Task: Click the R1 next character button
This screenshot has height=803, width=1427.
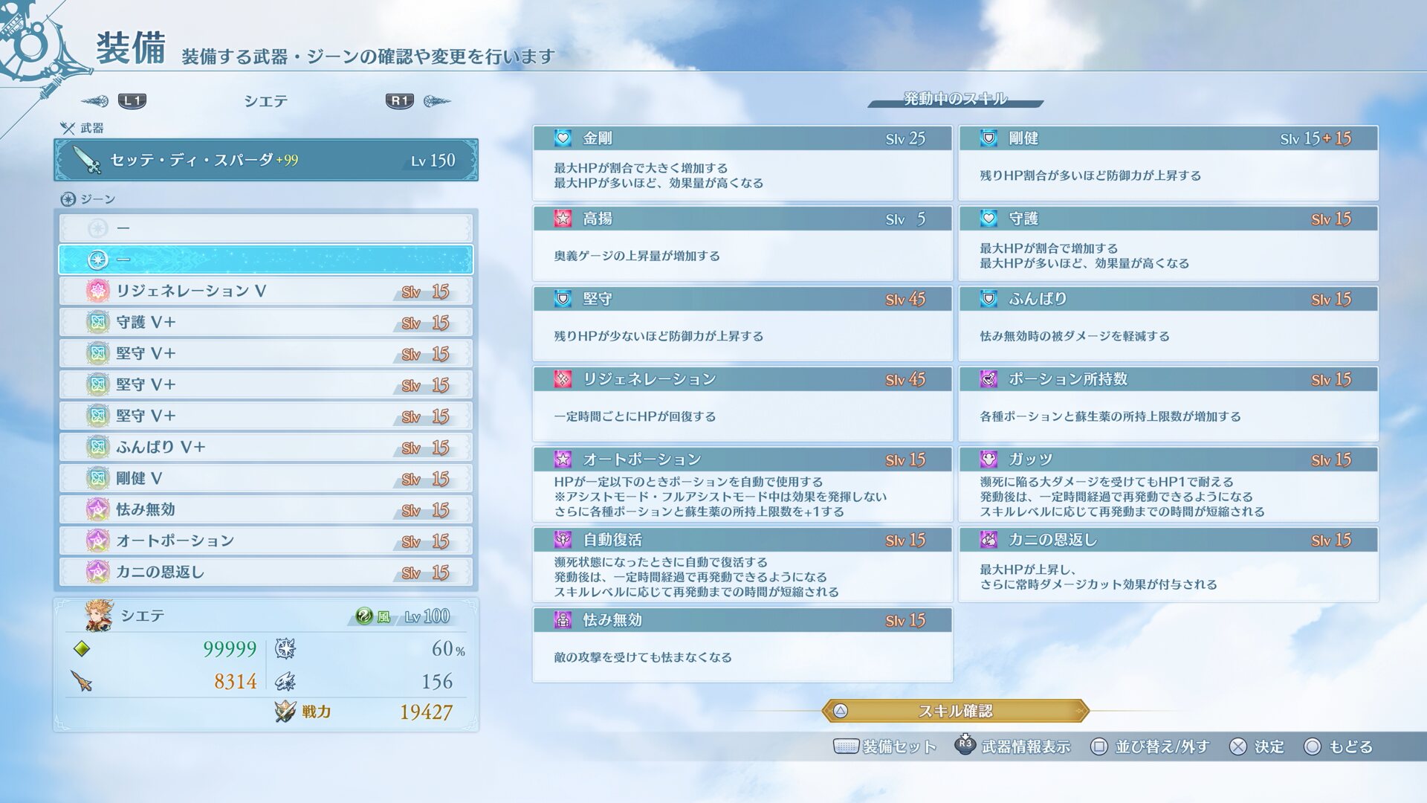Action: 399,101
